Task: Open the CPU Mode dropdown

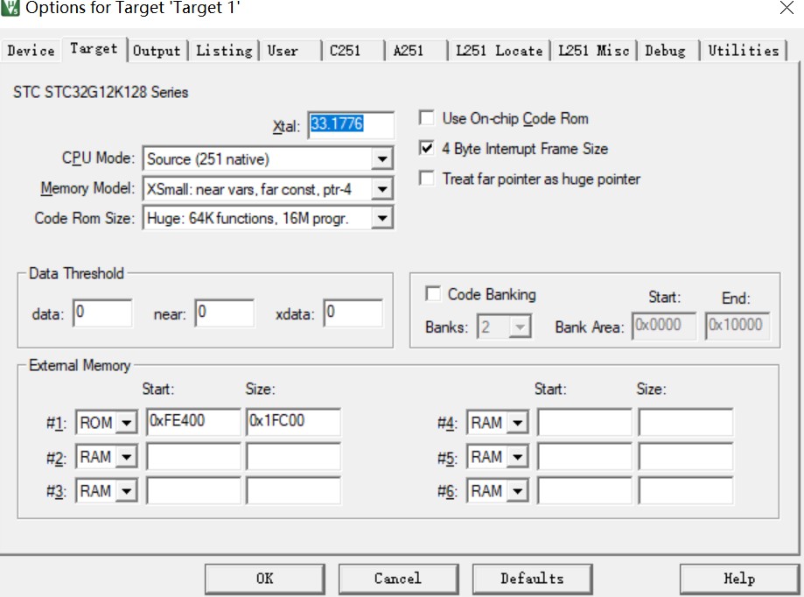Action: (x=381, y=159)
